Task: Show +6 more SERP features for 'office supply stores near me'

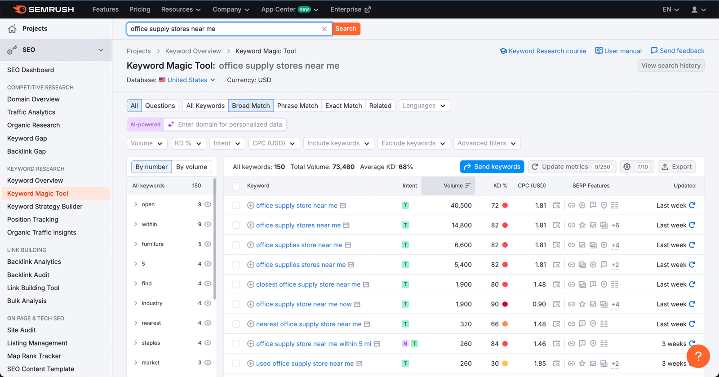Action: point(615,225)
